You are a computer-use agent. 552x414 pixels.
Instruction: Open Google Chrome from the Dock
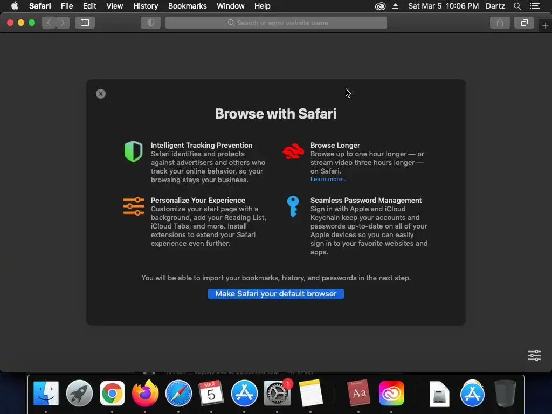112,393
